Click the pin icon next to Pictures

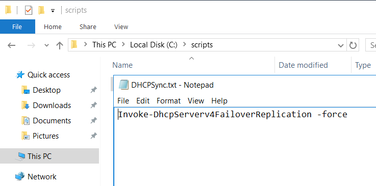click(93, 136)
